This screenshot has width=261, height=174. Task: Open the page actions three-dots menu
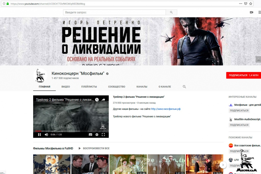pyautogui.click(x=241, y=4)
